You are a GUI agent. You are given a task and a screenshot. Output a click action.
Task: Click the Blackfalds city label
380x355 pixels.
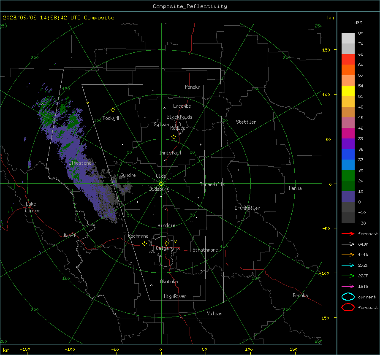point(179,117)
